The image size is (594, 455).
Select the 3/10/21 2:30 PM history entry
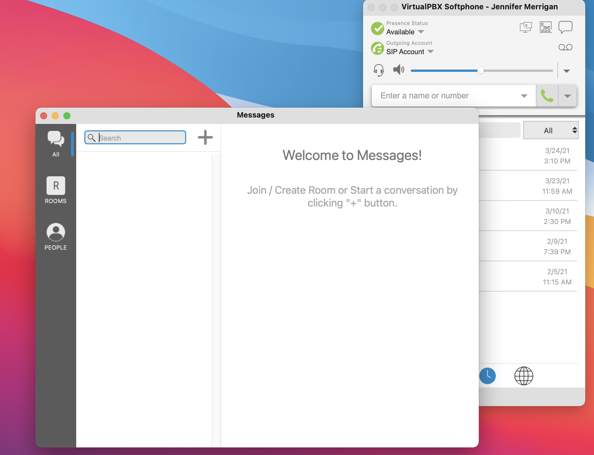(x=528, y=216)
